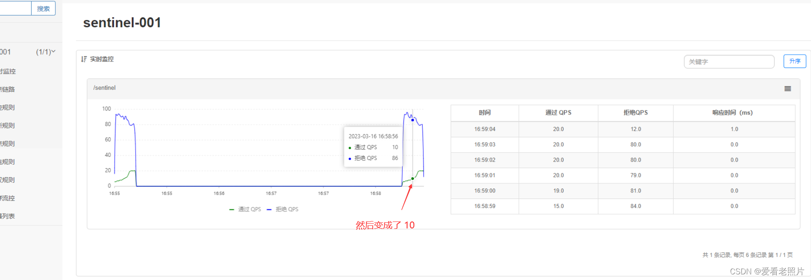Click pass QPS 19.0 in 16:59:00 row
The image size is (811, 280).
tap(558, 191)
